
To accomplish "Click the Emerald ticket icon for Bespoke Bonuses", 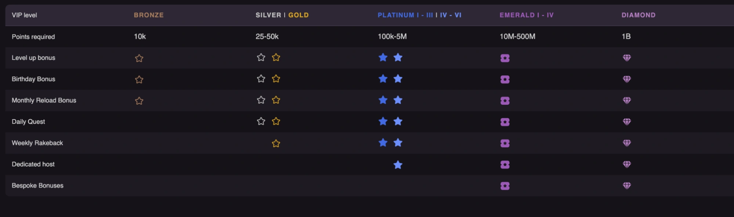I will tap(505, 186).
